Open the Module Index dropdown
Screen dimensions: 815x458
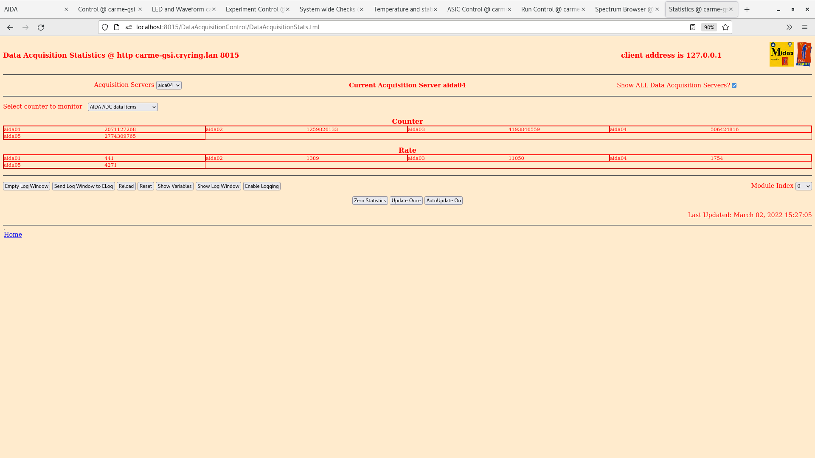[803, 186]
